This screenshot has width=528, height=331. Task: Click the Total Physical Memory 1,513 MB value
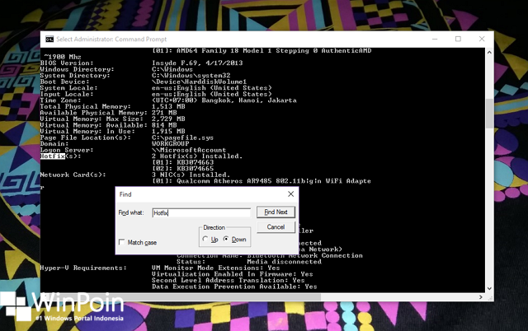click(168, 106)
